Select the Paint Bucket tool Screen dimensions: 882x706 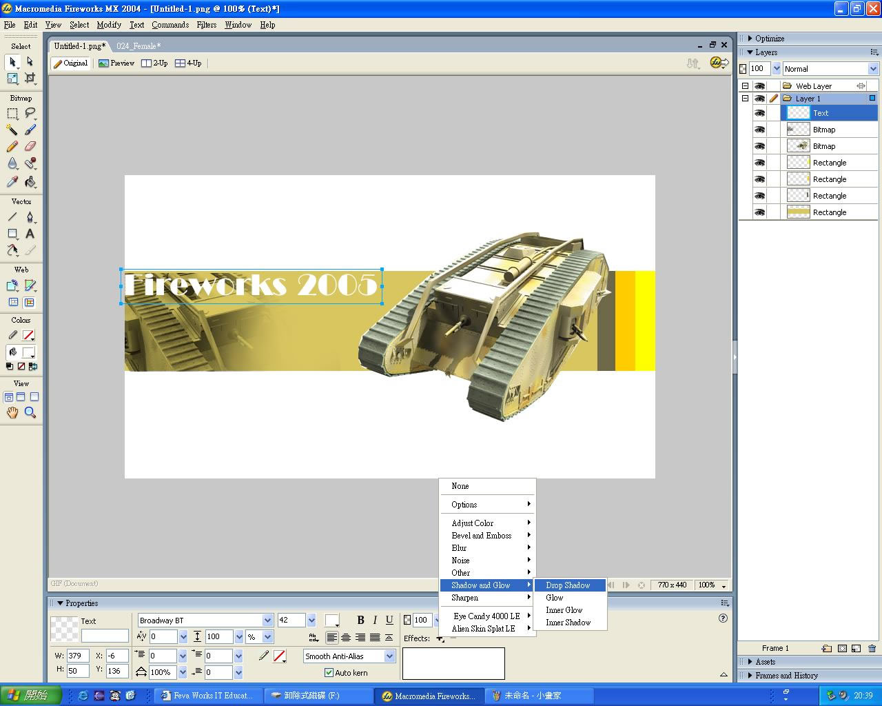tap(30, 182)
